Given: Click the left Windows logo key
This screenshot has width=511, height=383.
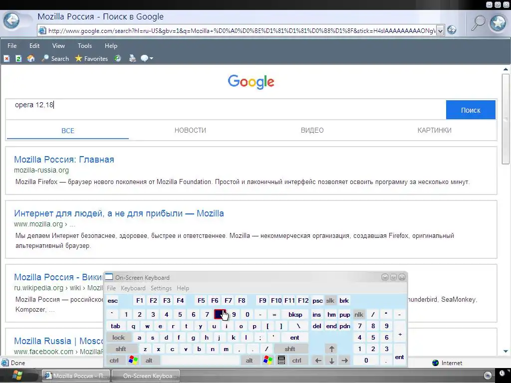Looking at the screenshot, I should coord(133,360).
